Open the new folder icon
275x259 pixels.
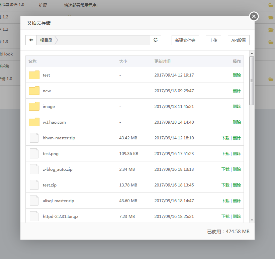pos(34,91)
